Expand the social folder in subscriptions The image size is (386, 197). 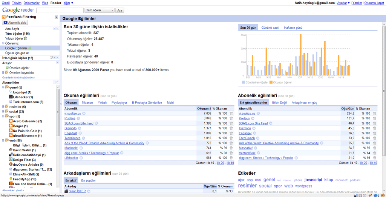[3, 112]
